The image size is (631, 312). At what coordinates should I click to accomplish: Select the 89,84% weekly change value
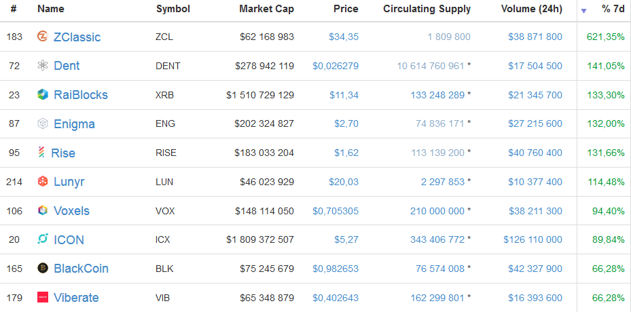pos(608,239)
